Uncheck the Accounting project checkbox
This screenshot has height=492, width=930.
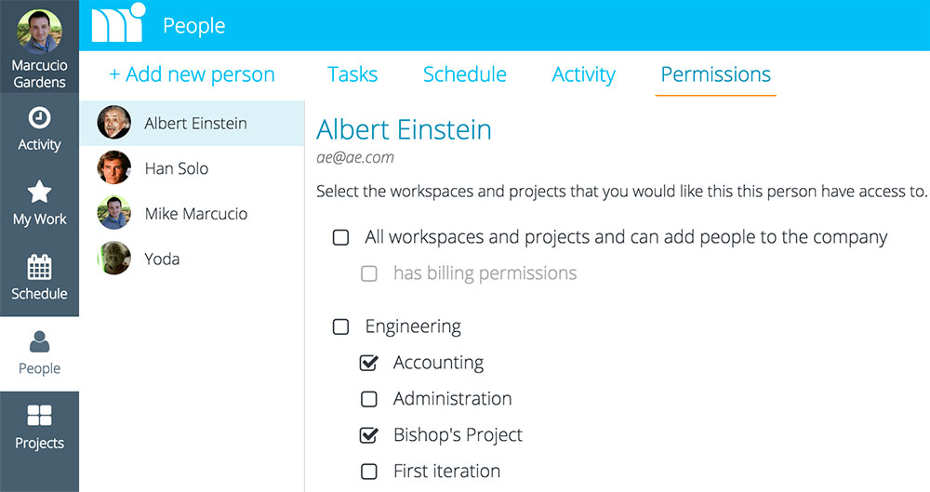point(369,363)
